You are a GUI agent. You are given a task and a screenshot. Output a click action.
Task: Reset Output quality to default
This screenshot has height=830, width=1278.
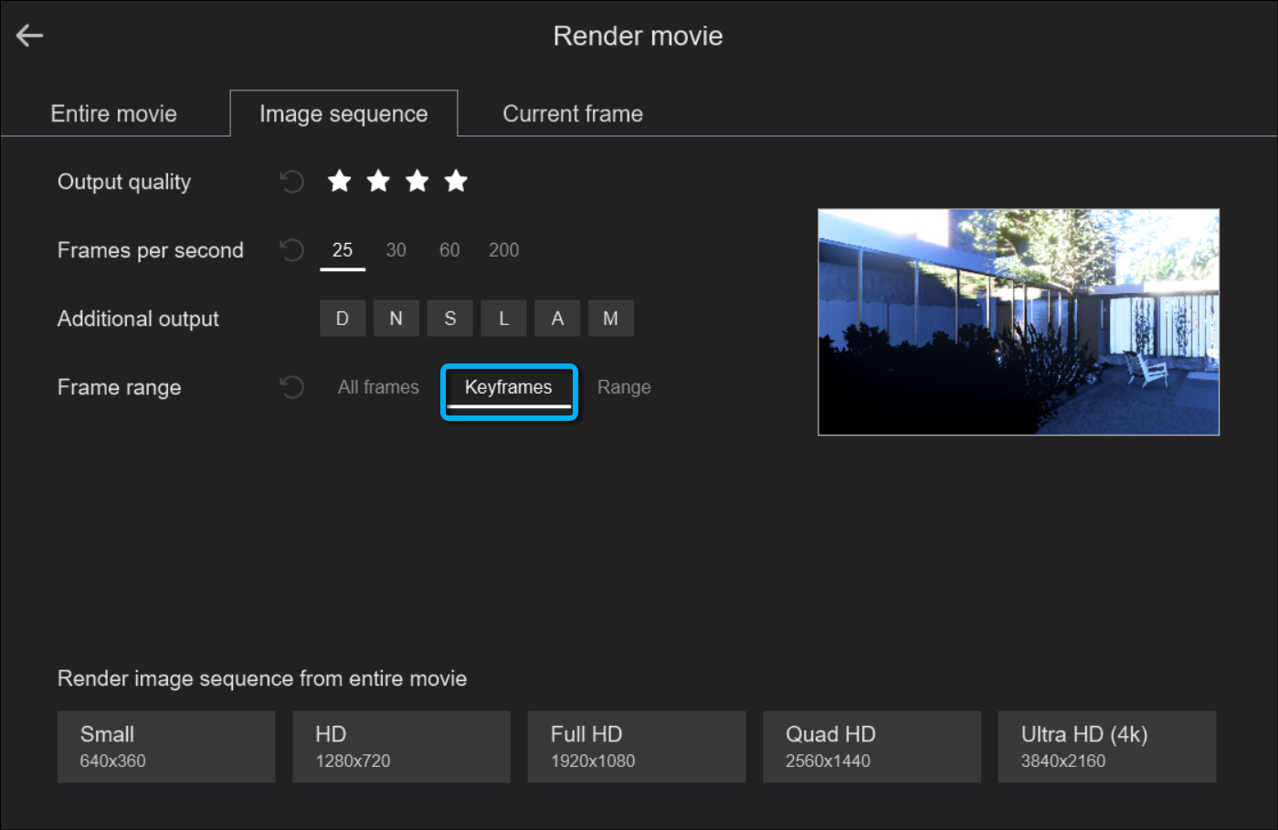click(291, 182)
